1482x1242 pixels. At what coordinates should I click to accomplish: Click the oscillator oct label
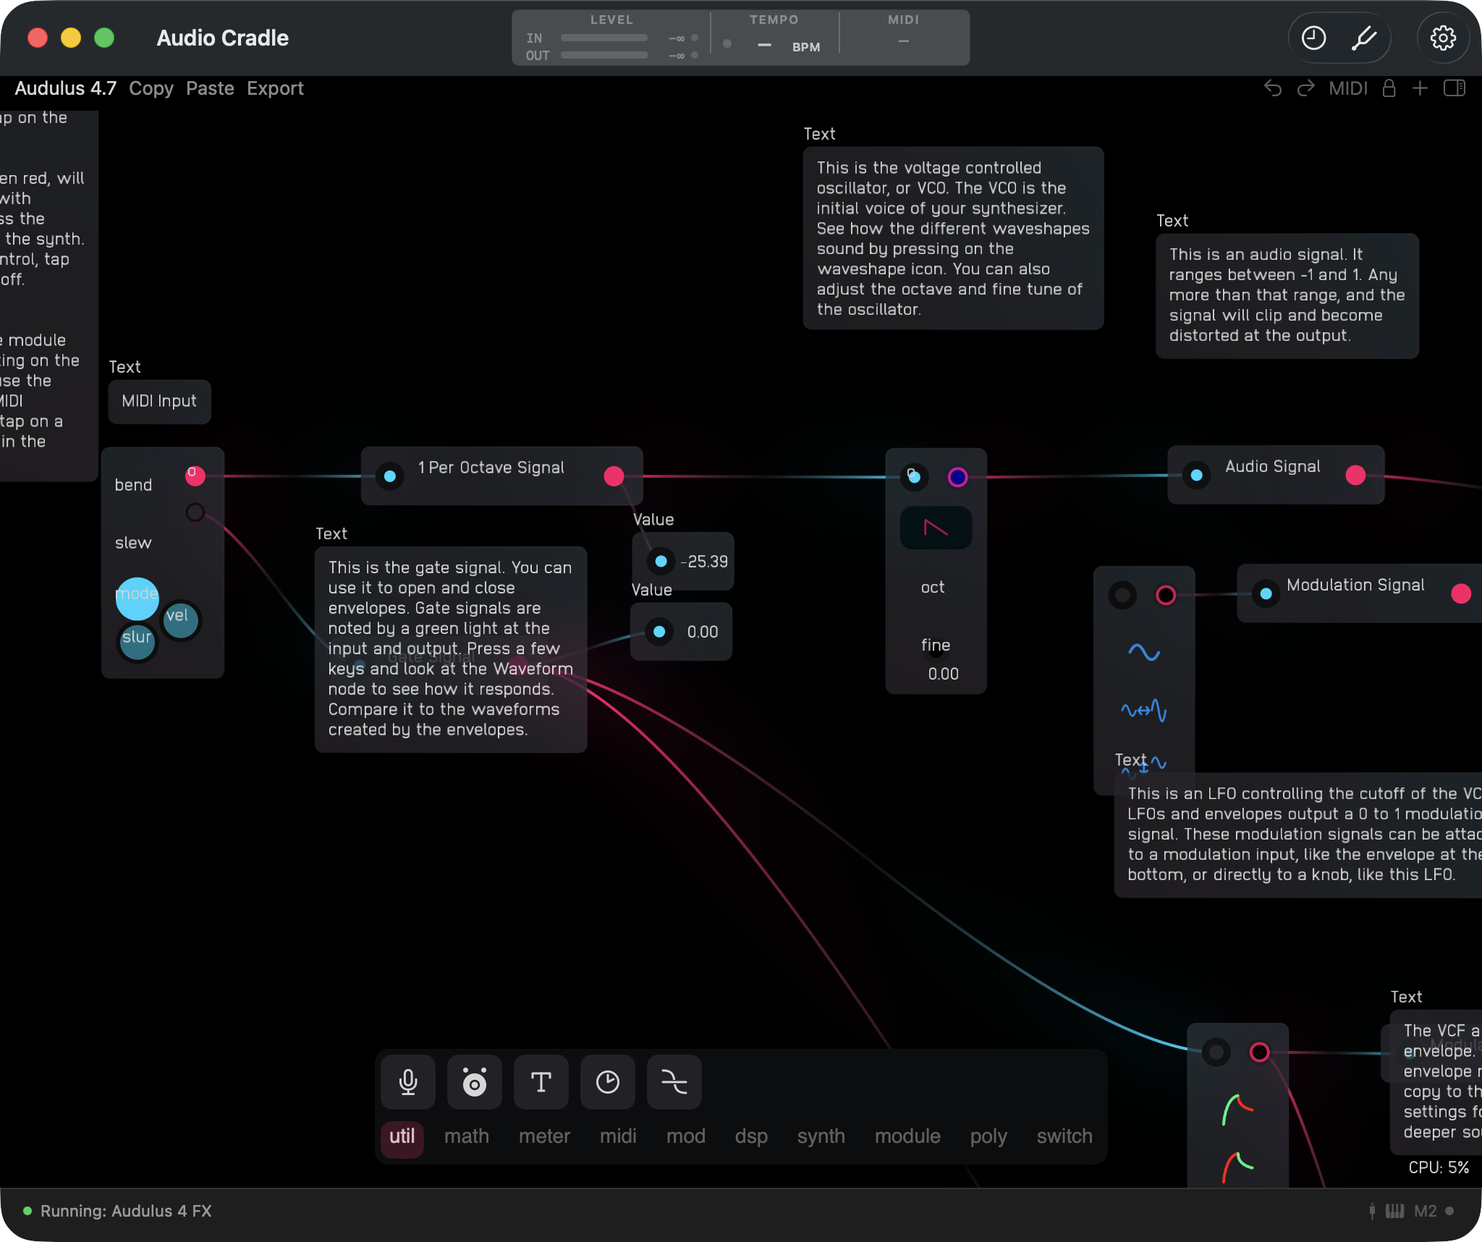tap(933, 587)
